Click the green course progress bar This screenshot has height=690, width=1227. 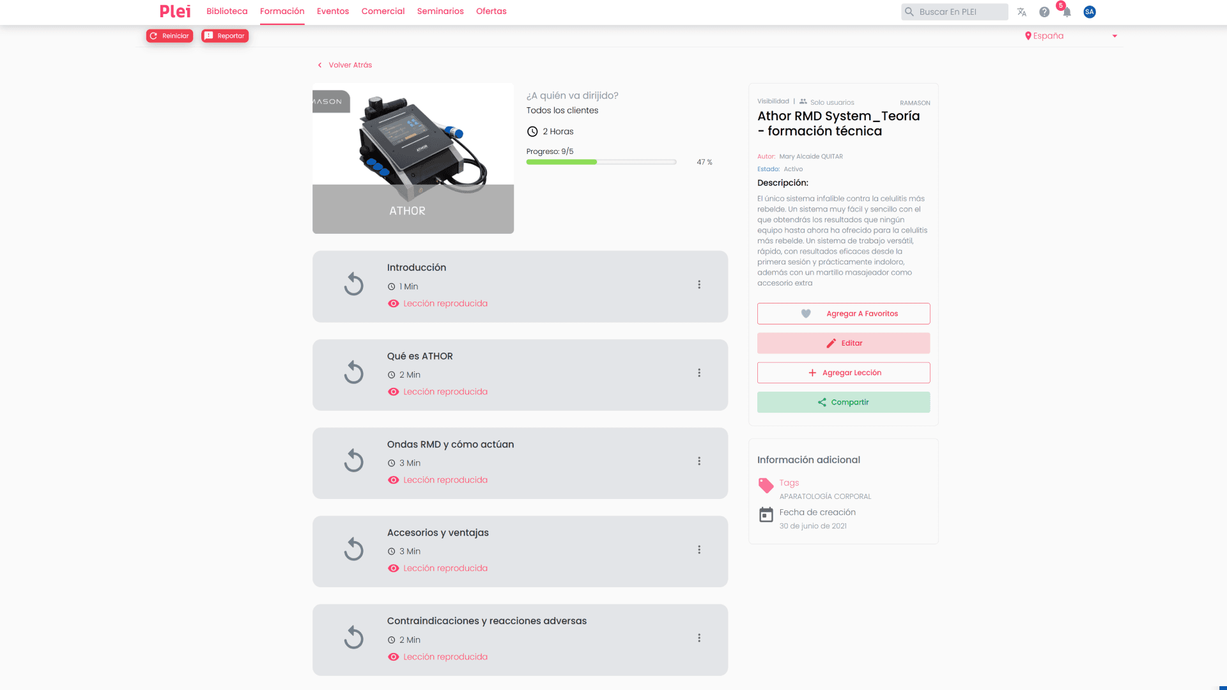click(561, 162)
